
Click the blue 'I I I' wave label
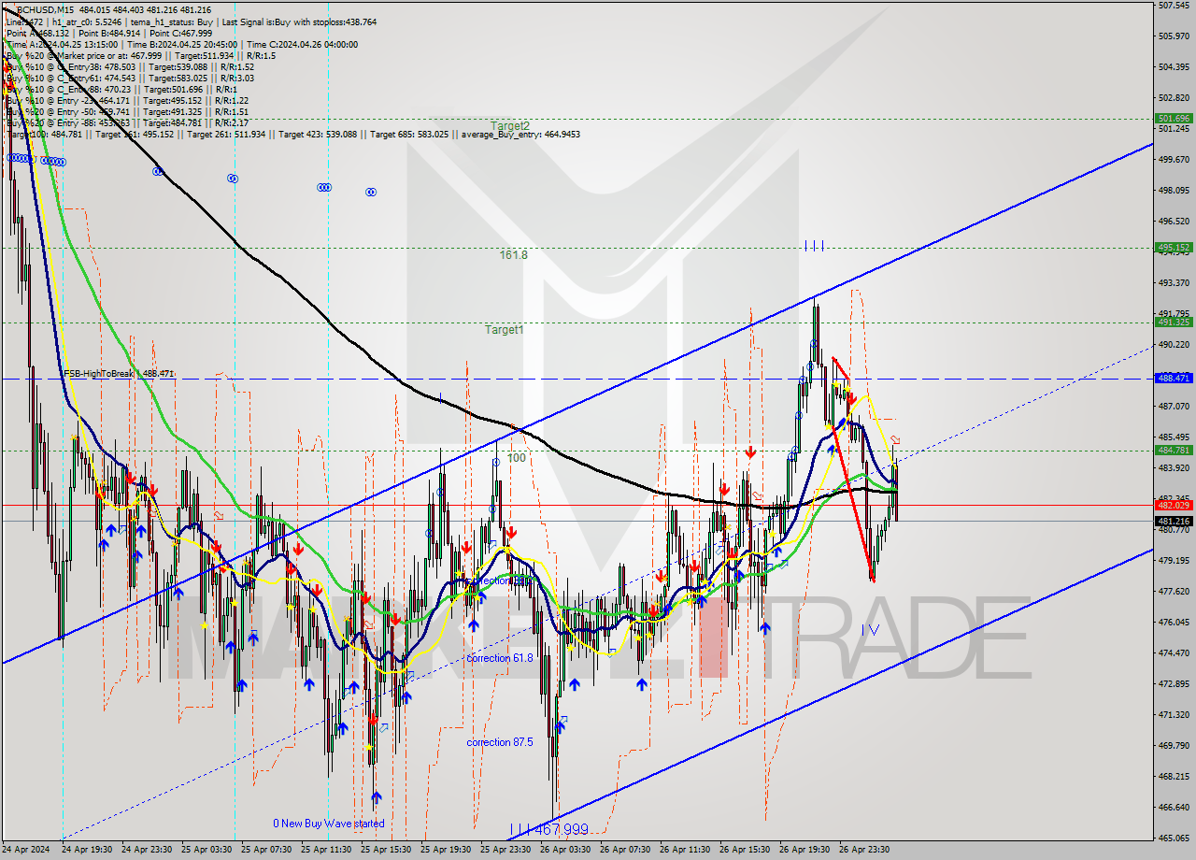pyautogui.click(x=814, y=246)
